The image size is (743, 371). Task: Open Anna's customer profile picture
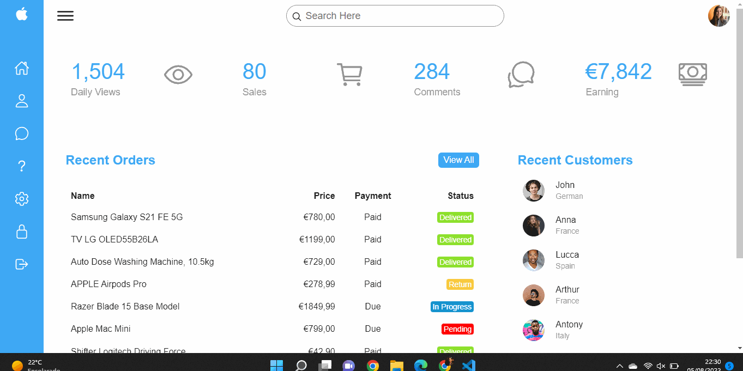pyautogui.click(x=533, y=225)
